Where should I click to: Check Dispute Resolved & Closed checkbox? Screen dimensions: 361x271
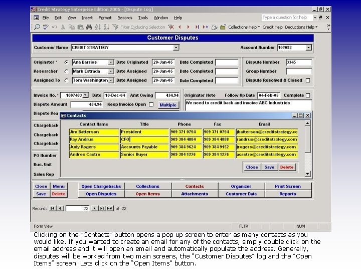308,80
